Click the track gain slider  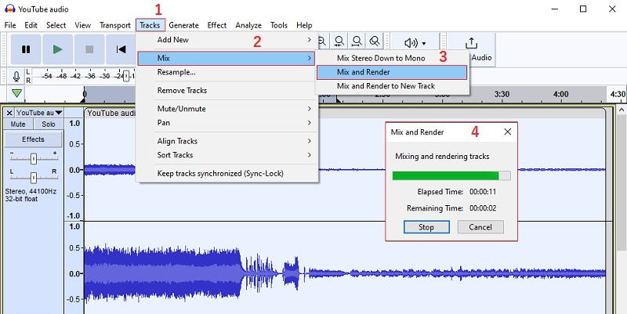(x=34, y=159)
